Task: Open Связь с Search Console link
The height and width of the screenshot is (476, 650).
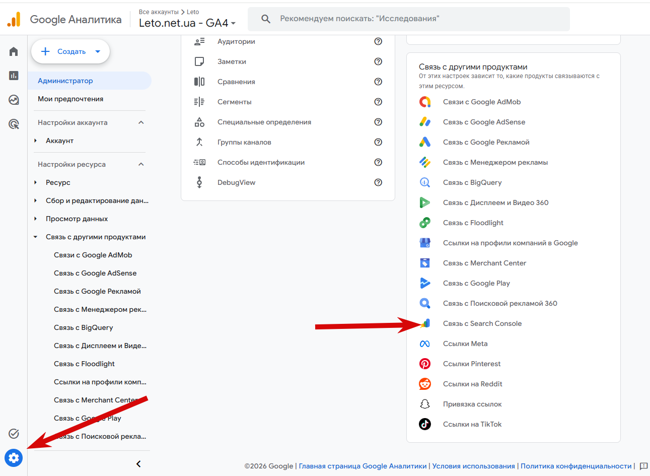Action: click(x=482, y=323)
